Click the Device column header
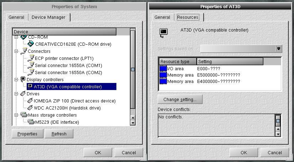294x162 pixels. [64, 32]
